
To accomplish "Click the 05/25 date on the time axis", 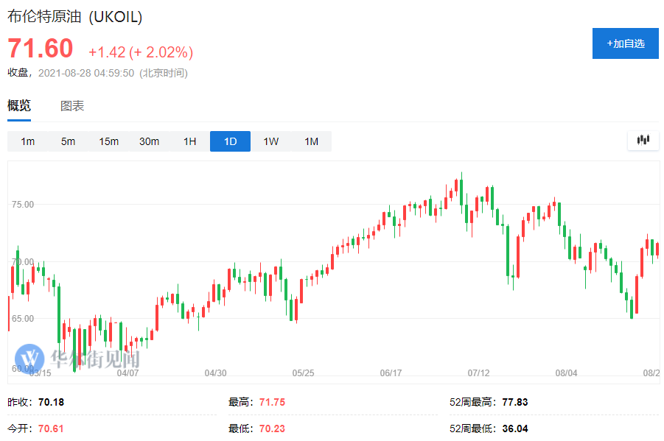I will [x=303, y=373].
